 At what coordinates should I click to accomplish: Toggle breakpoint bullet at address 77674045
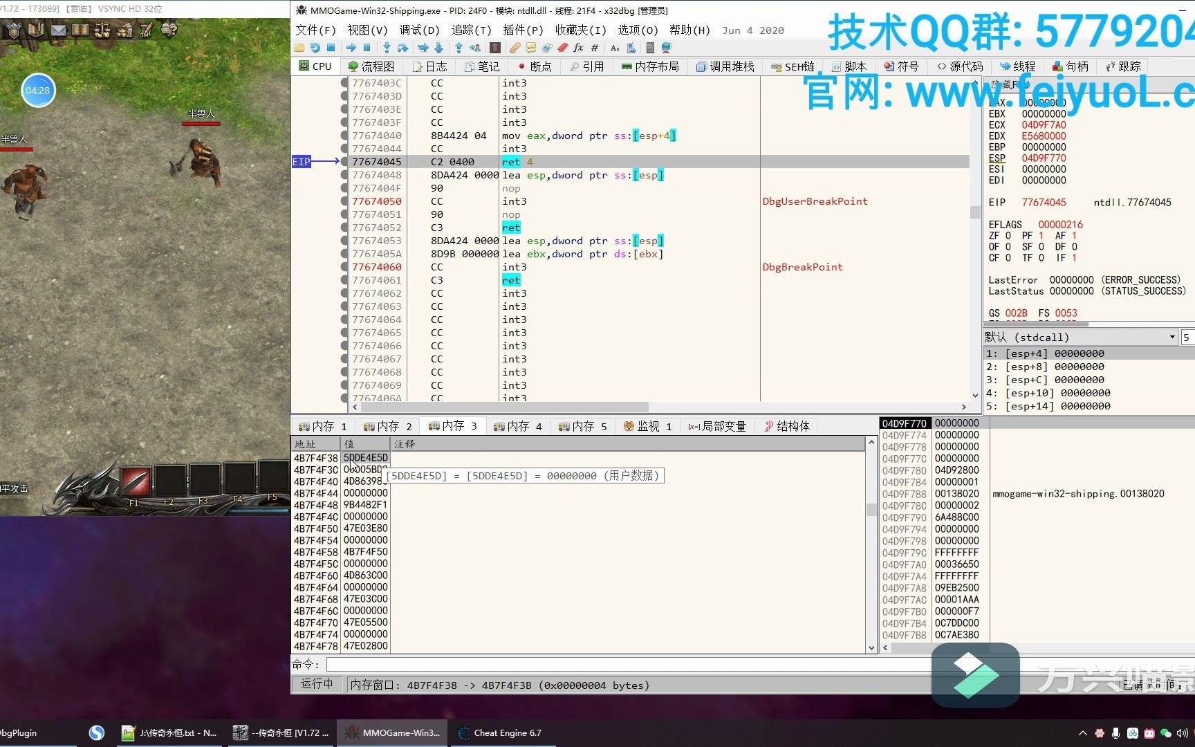[344, 162]
